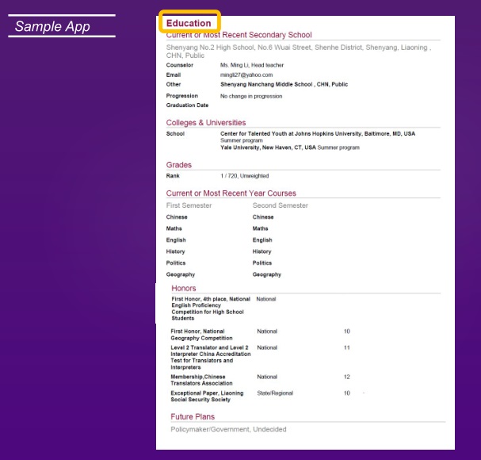This screenshot has height=460, width=481.
Task: Click State/Regional level for Exceptional Paper
Action: 275,393
